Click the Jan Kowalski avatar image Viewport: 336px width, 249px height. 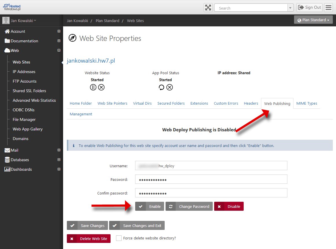click(6, 21)
